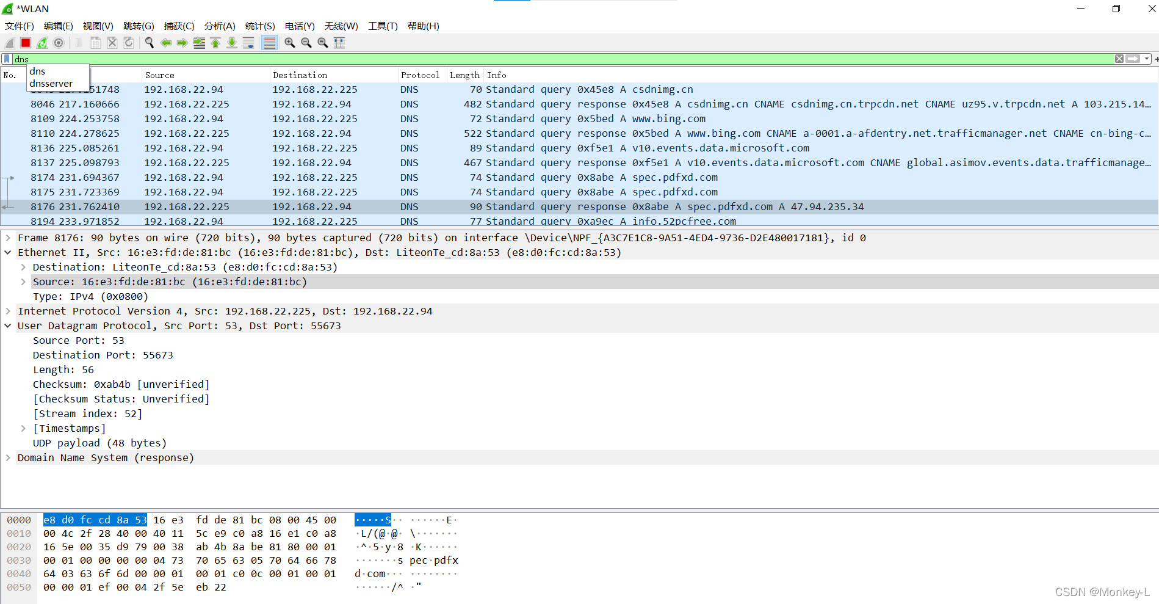Open the recent filter history dropdown

point(1147,59)
